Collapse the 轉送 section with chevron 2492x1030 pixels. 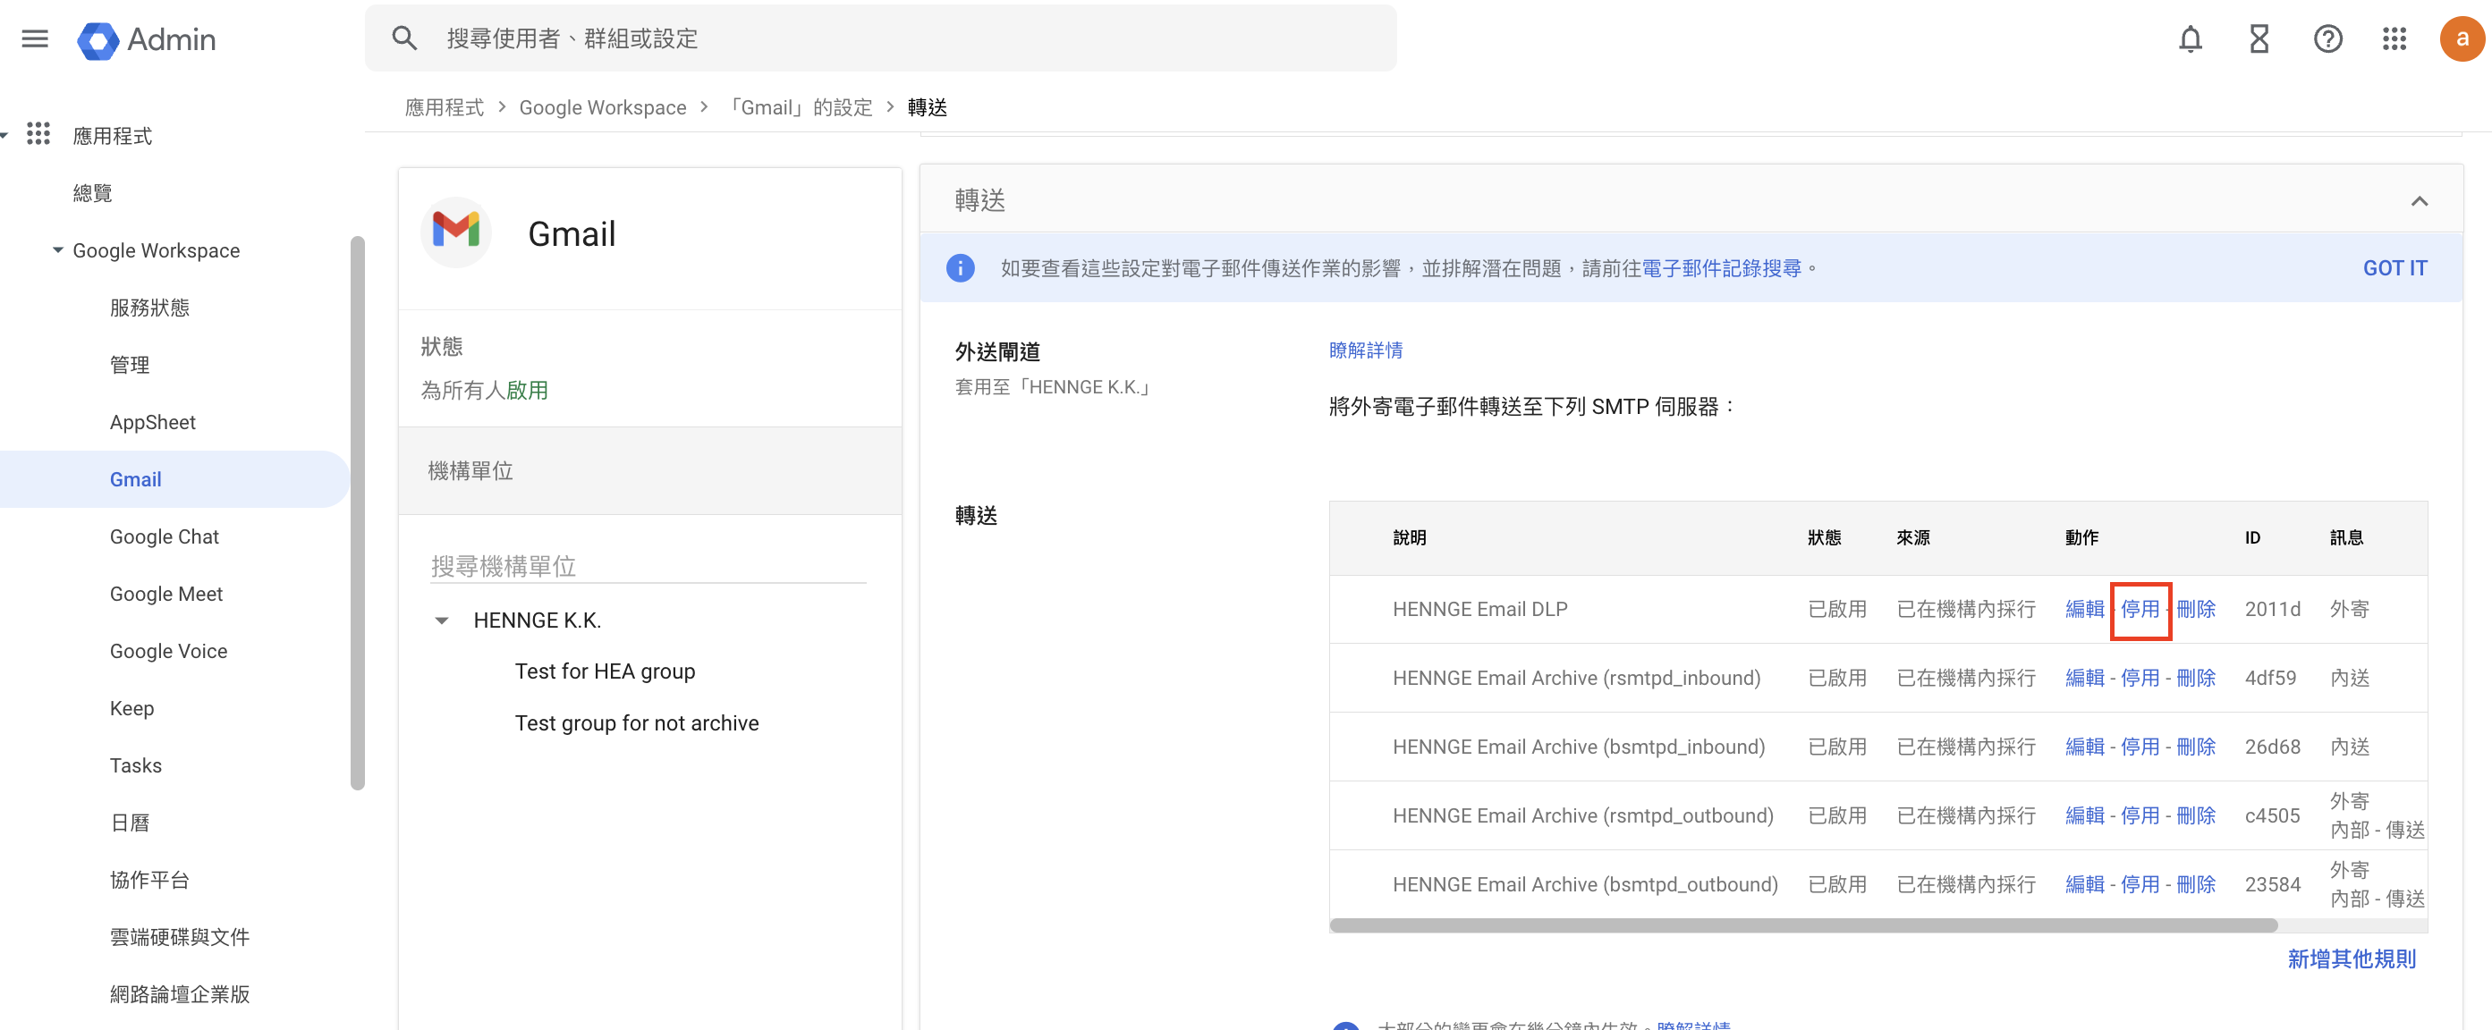(x=2419, y=201)
